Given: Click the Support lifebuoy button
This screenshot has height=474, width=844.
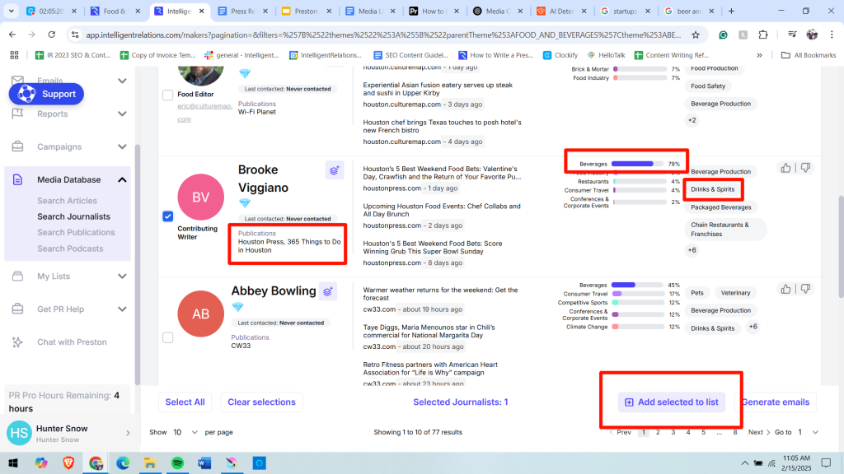Looking at the screenshot, I should pos(46,94).
